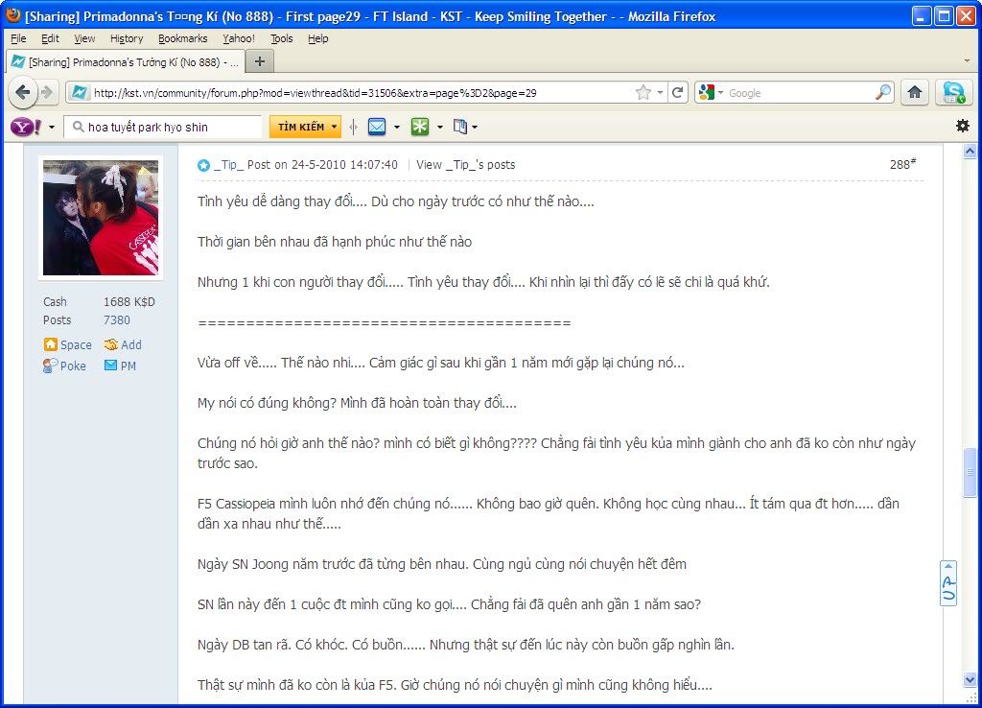Click the scrollbar up arrow
The width and height of the screenshot is (982, 708).
coord(970,151)
